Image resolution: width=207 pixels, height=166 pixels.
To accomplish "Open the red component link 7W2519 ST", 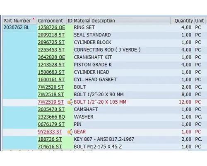I will point(51,102).
